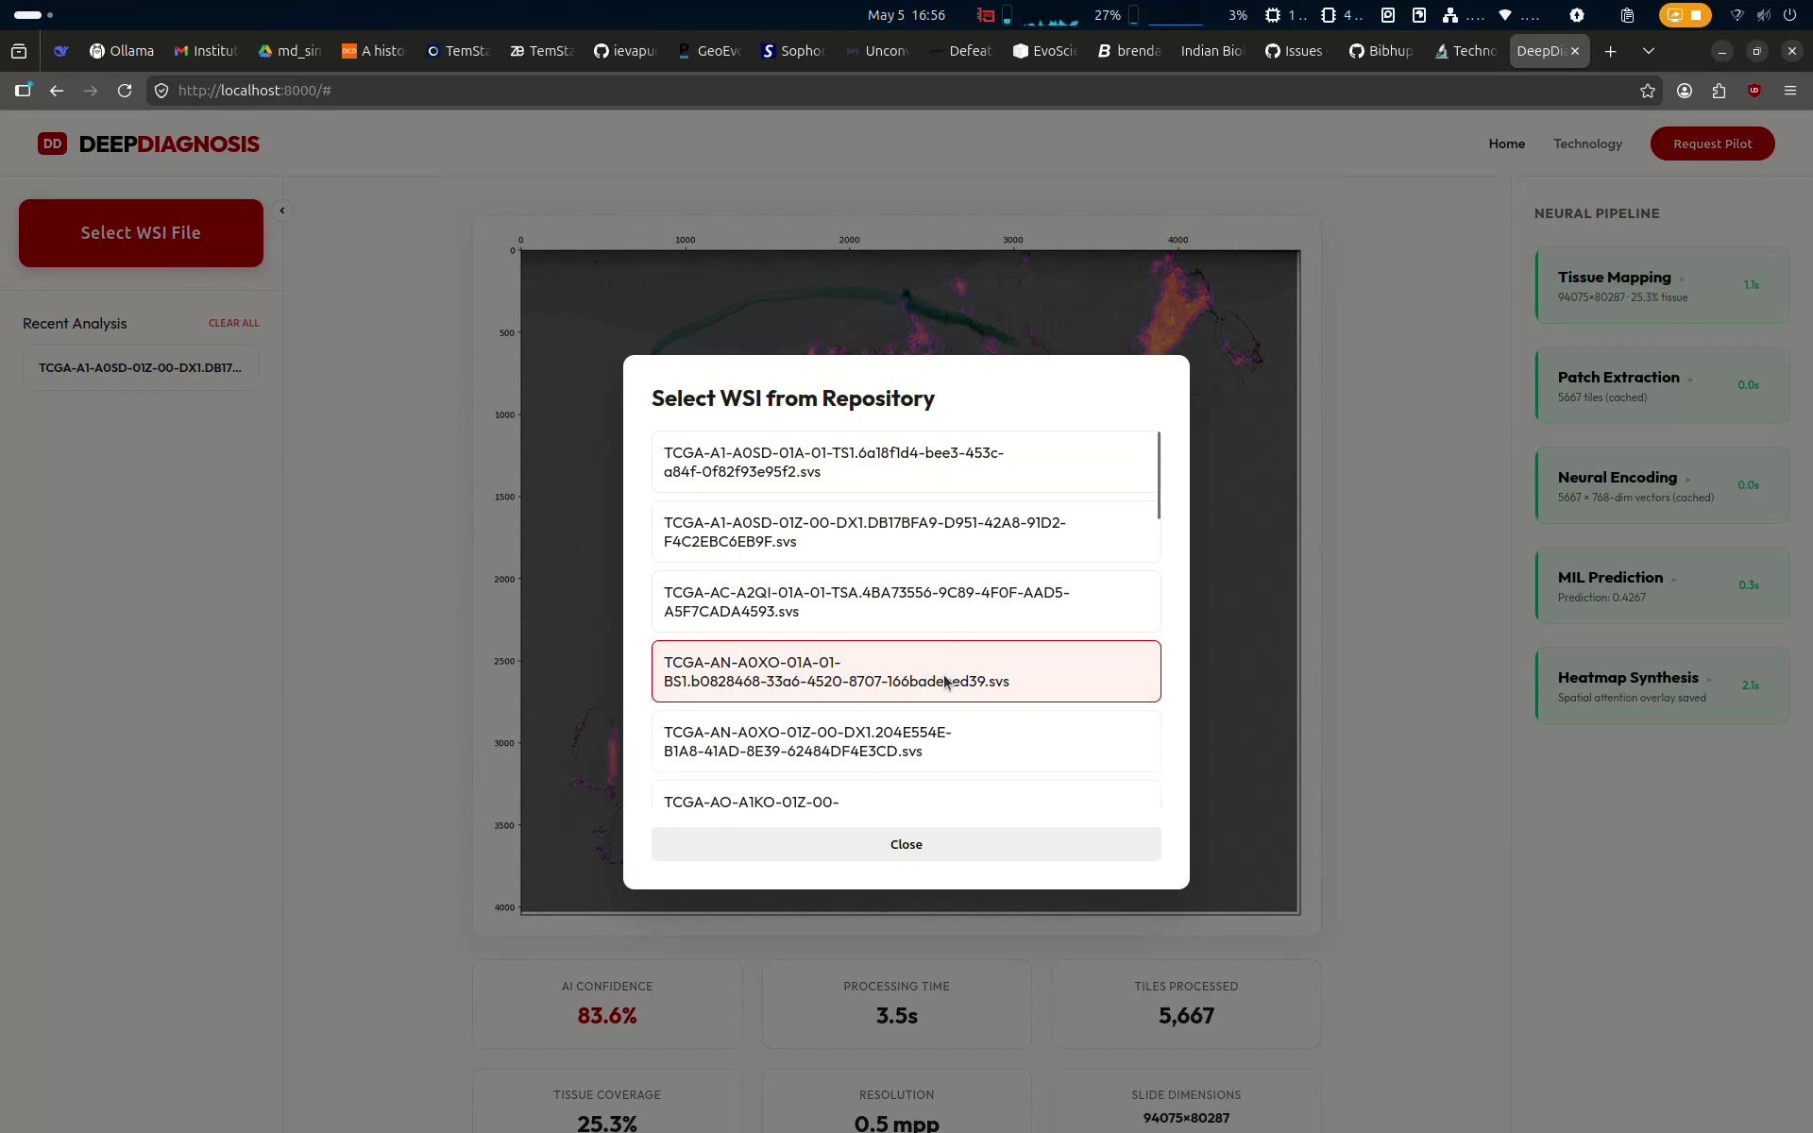Click the repository list scrollbar thumb

1159,475
